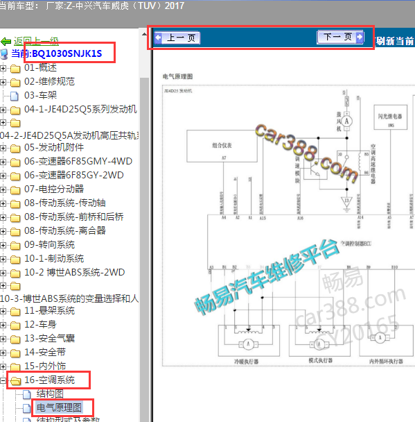This screenshot has width=415, height=422.
Task: Click the 电气原理图 page heading
Action: pos(178,76)
